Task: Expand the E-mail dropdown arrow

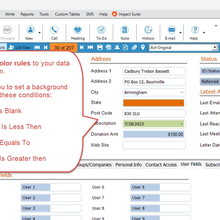Action: (x=180, y=33)
